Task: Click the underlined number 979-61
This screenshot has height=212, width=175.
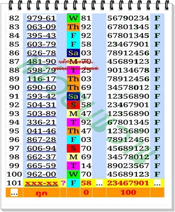Action: point(41,18)
